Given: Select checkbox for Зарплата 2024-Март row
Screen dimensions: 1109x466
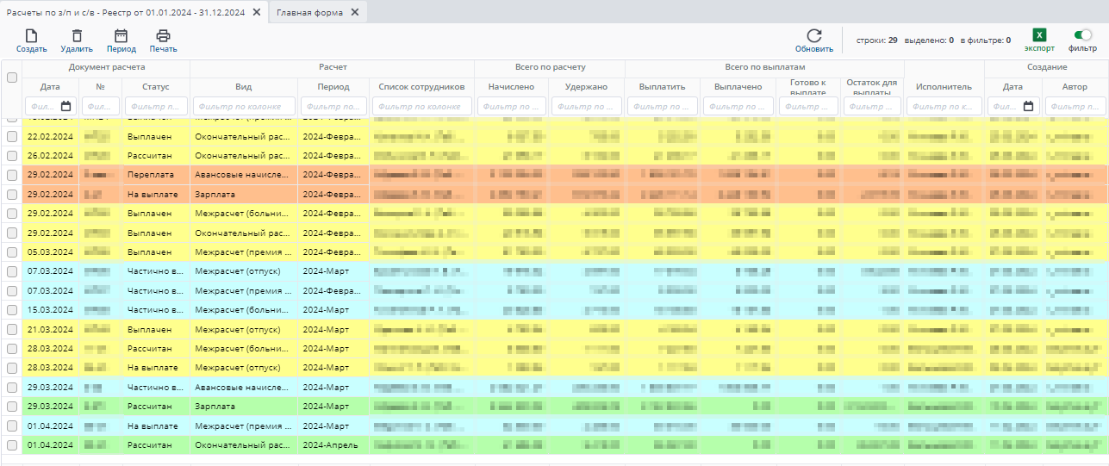Looking at the screenshot, I should click(x=12, y=407).
